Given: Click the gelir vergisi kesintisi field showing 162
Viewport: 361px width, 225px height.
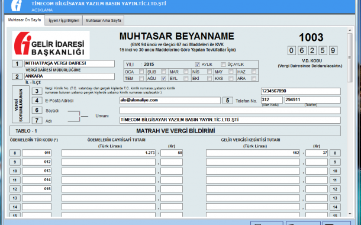Looking at the screenshot, I should [253, 153].
